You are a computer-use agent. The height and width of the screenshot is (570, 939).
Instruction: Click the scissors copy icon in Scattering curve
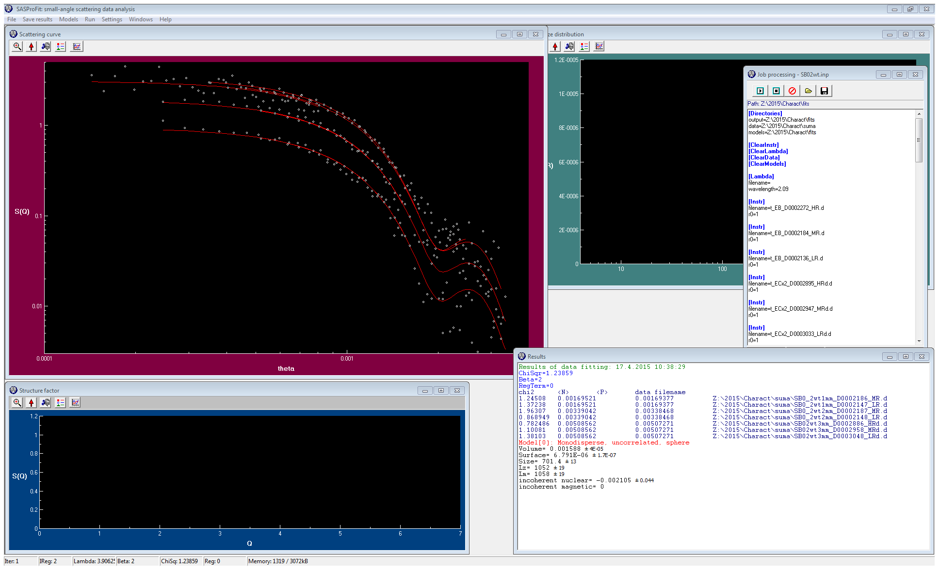click(46, 47)
